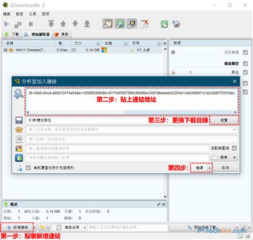
Task: Open overview panel wrench settings icon
Action: coord(159,204)
